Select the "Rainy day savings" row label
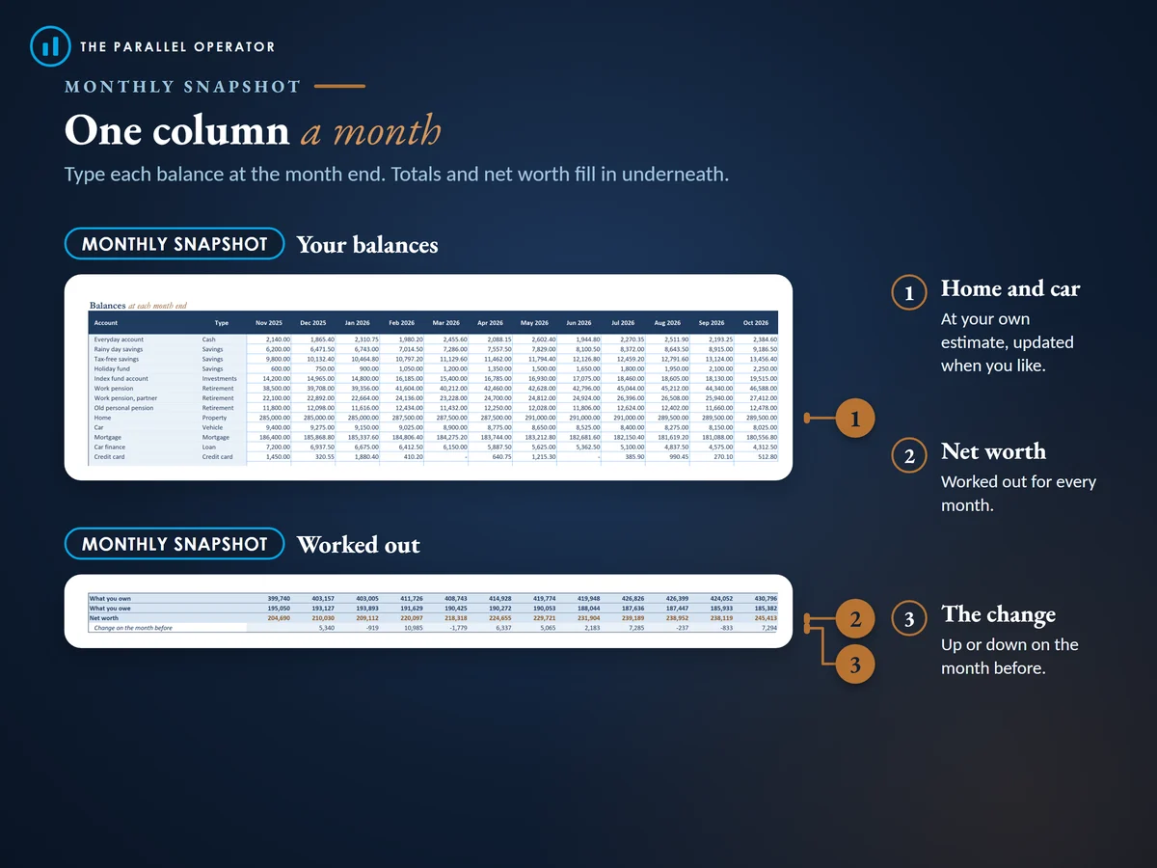 (x=120, y=349)
